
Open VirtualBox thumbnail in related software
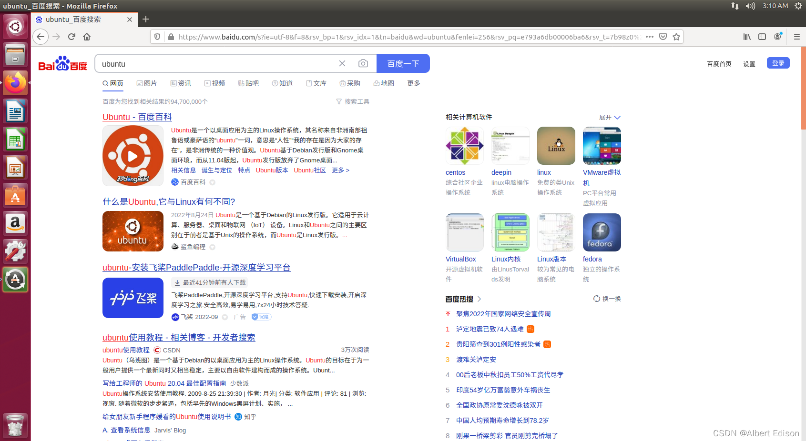[465, 232]
